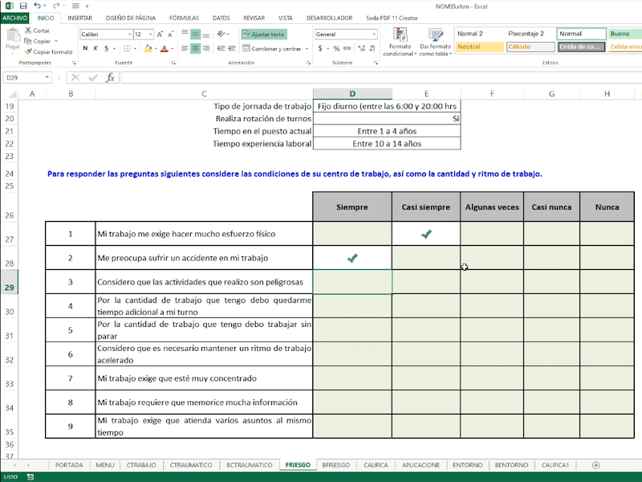Switch to the DATOS ribbon tab

tap(221, 18)
